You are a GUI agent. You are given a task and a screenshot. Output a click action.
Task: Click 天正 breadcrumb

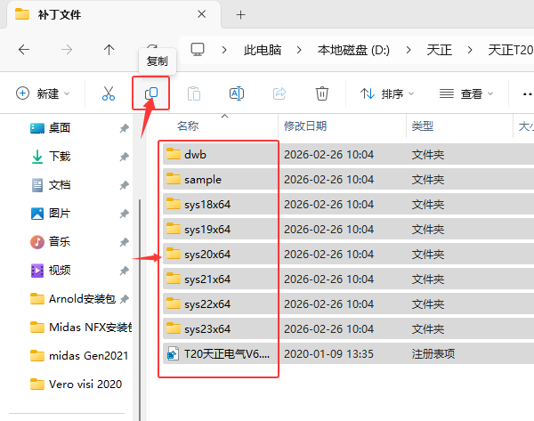click(440, 50)
